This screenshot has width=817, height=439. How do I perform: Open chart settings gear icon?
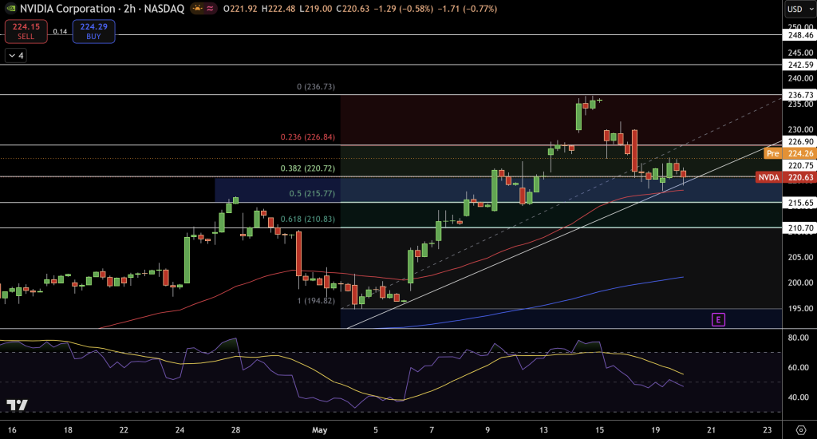(x=801, y=430)
